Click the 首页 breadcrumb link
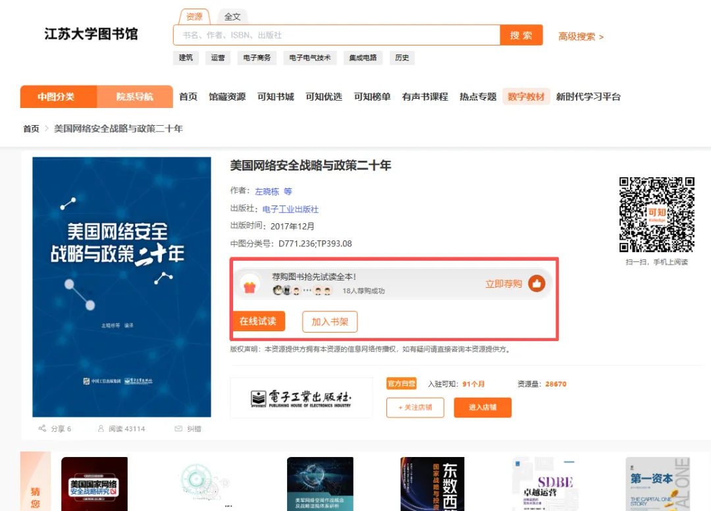 (x=32, y=129)
